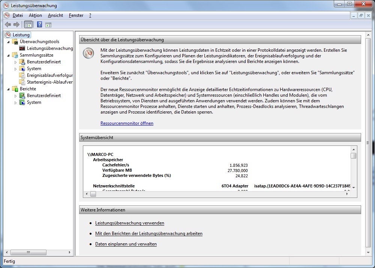Open Mit den Berichten der Leistungsüberwachung arbeiten
The height and width of the screenshot is (268, 375).
[149, 234]
